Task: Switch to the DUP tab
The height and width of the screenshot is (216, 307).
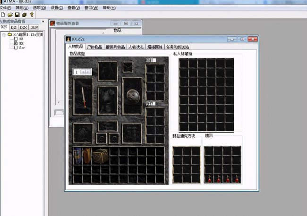Action: pos(34,27)
